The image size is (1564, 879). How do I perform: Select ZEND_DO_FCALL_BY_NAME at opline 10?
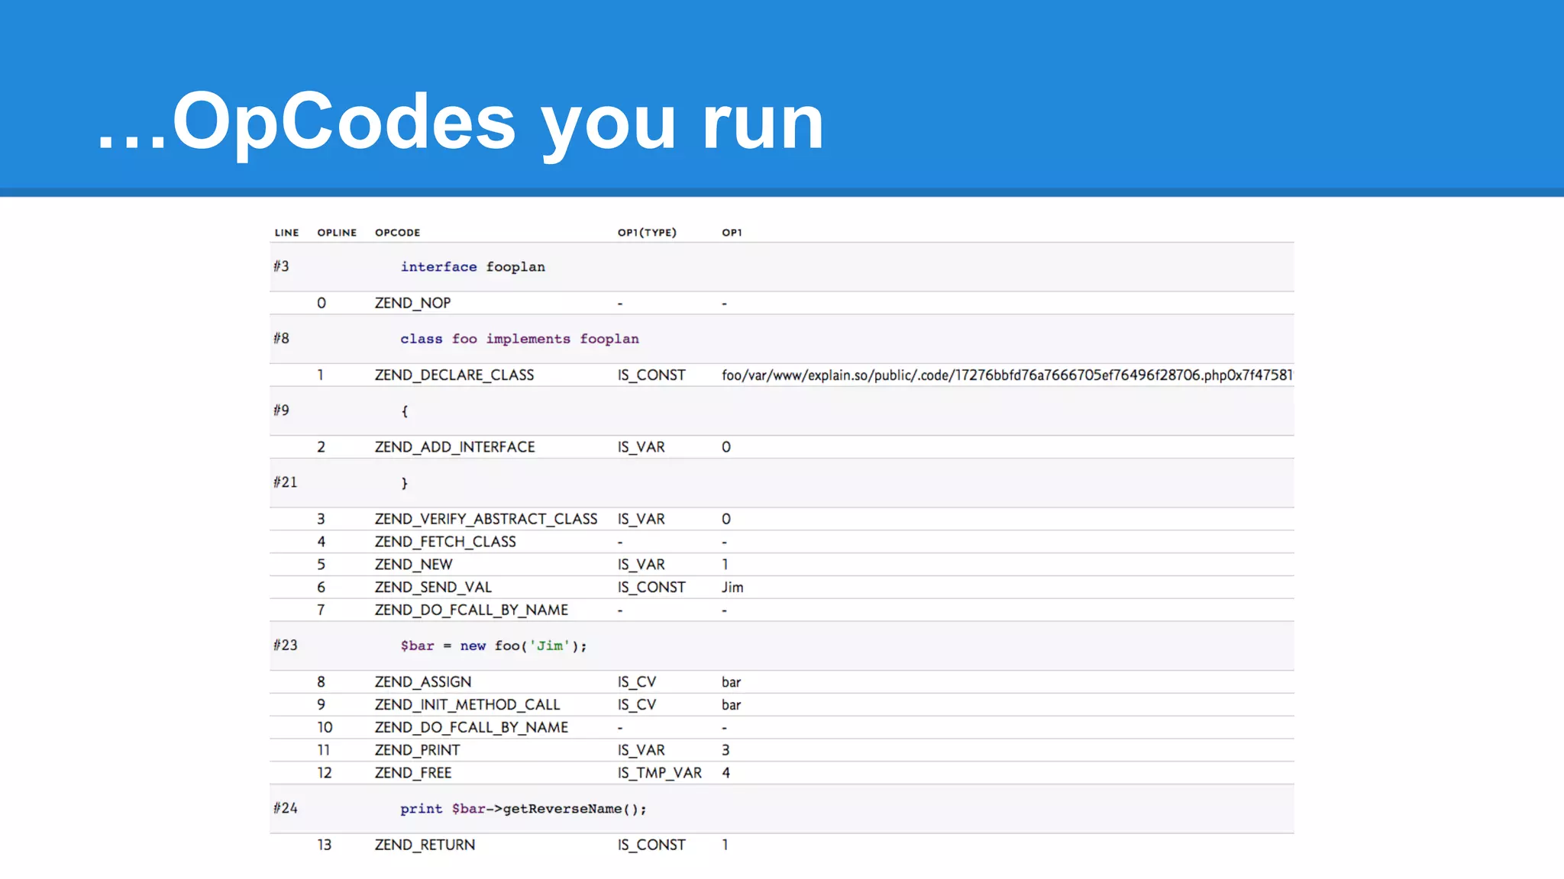(471, 728)
